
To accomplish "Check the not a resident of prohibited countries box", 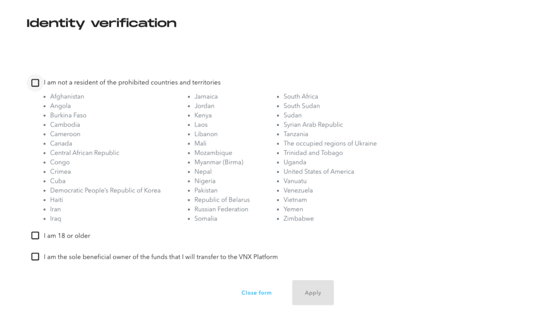I will pyautogui.click(x=35, y=82).
